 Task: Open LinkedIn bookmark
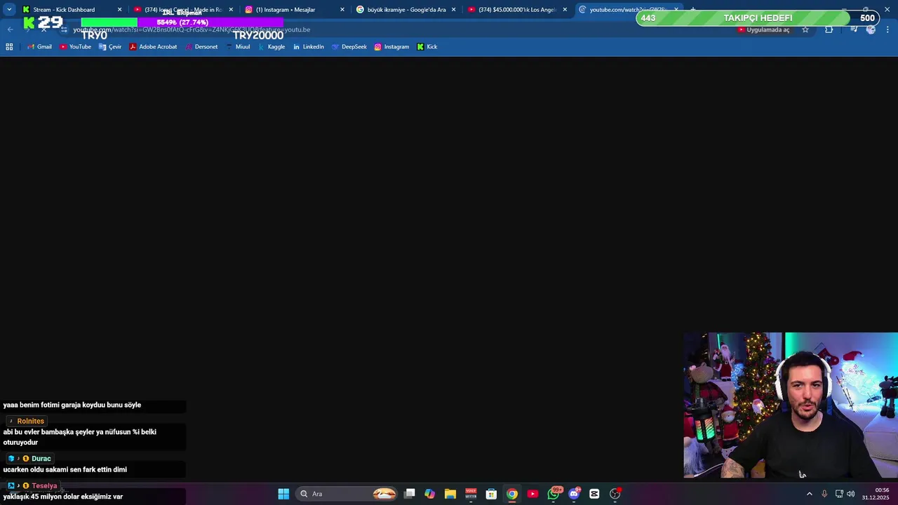coord(309,47)
